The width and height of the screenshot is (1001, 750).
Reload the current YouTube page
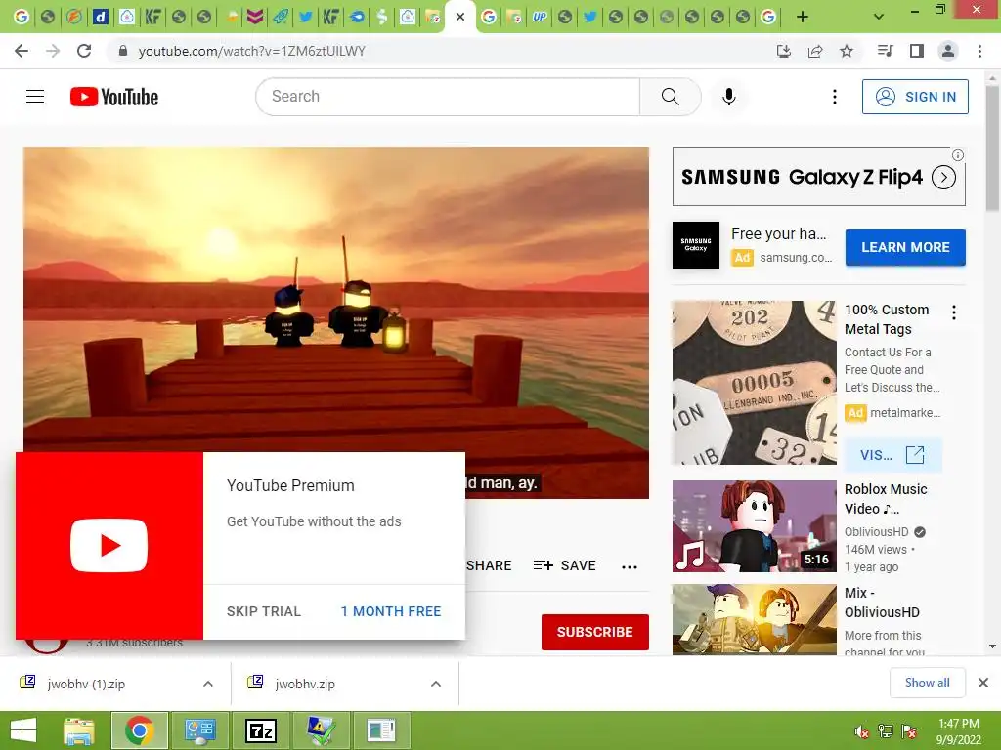[x=84, y=51]
